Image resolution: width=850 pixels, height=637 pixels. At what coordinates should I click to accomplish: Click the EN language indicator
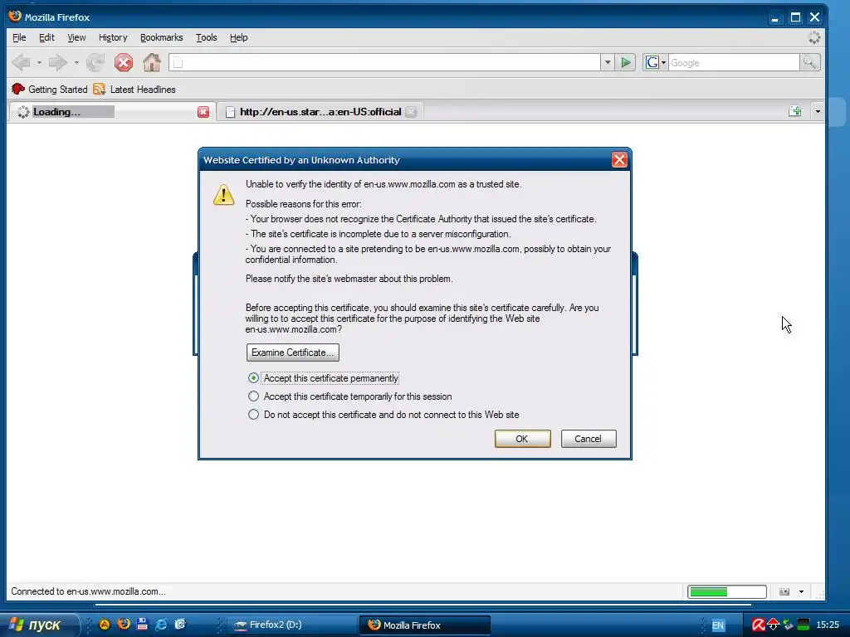tap(718, 625)
